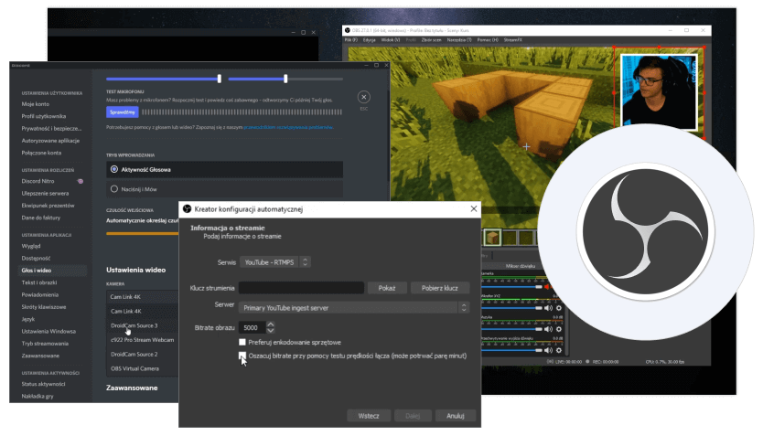Mute the Muzyka channel speaker icon
Screen dimensions: 763x436
point(548,329)
